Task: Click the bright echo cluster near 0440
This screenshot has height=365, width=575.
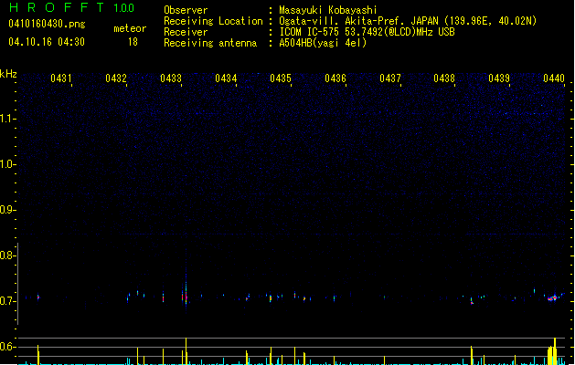Action: 552,298
